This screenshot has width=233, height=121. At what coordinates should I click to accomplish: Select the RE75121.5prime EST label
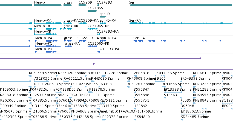(113, 100)
